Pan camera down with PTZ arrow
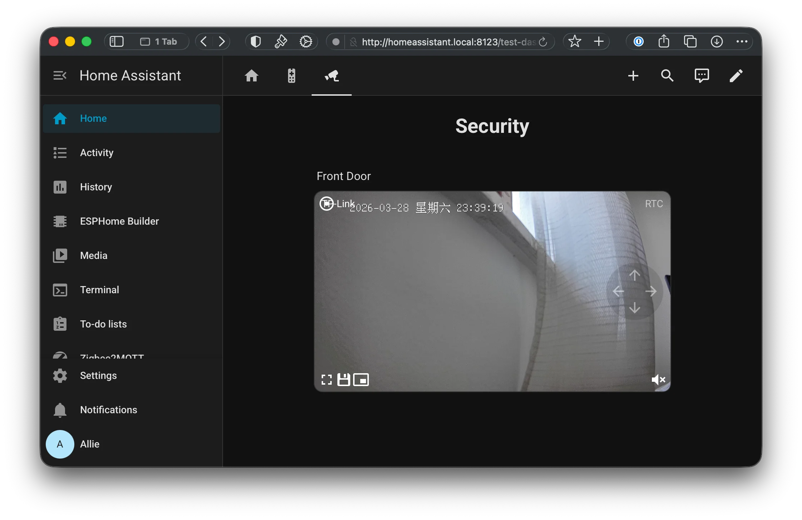Screen dimensions: 802x520 coord(634,307)
